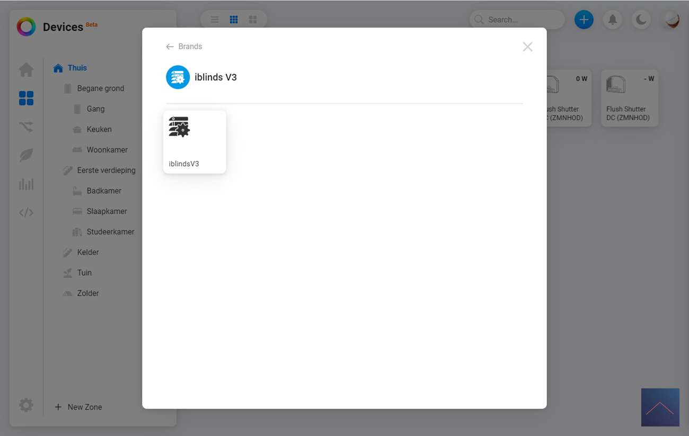Toggle dark mode moon icon
This screenshot has height=436, width=689.
pyautogui.click(x=641, y=20)
